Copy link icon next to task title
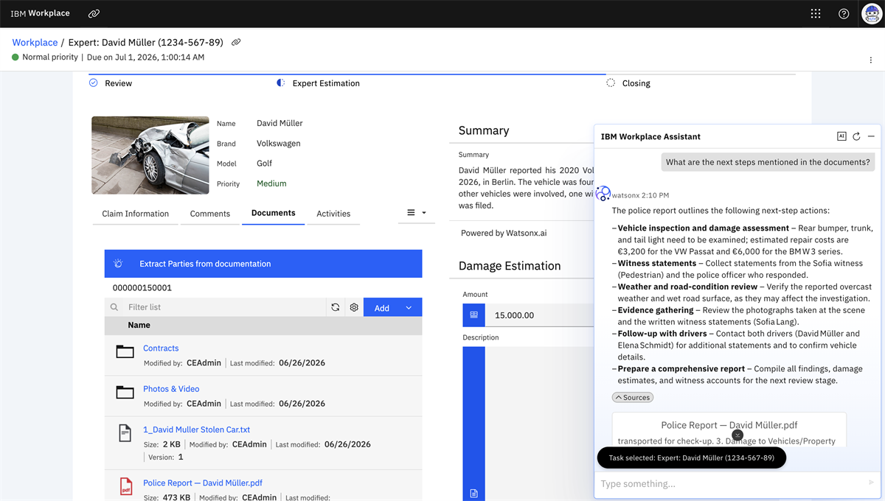Screen dimensions: 885x501 pyautogui.click(x=236, y=42)
